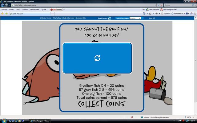Open the Exibir menu
Image resolution: width=197 pixels, height=123 pixels.
18,10
